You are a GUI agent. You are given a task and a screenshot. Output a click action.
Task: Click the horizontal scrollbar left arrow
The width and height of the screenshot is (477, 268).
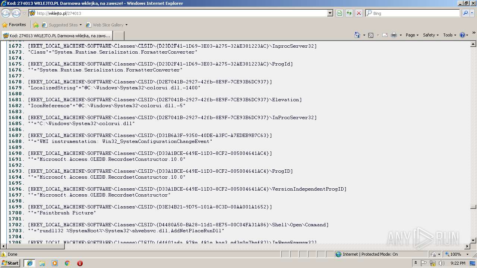[4, 246]
